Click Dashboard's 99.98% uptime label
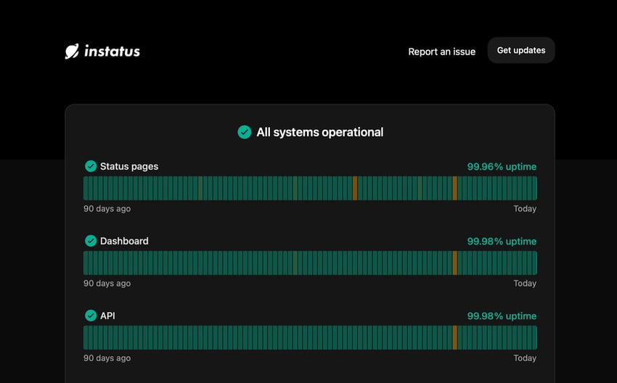 [502, 242]
